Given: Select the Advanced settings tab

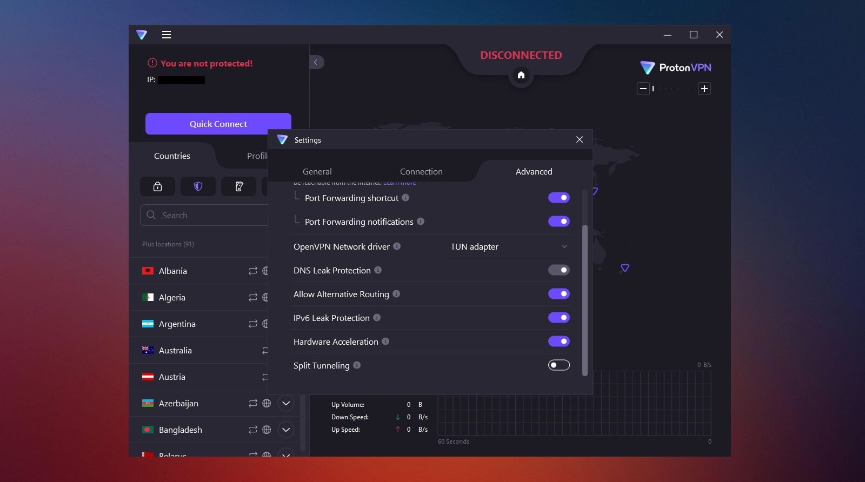Looking at the screenshot, I should pyautogui.click(x=534, y=171).
